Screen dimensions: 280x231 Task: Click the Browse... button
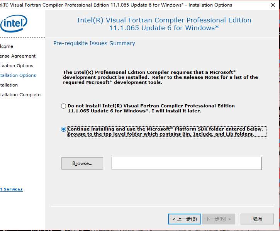[82, 163]
